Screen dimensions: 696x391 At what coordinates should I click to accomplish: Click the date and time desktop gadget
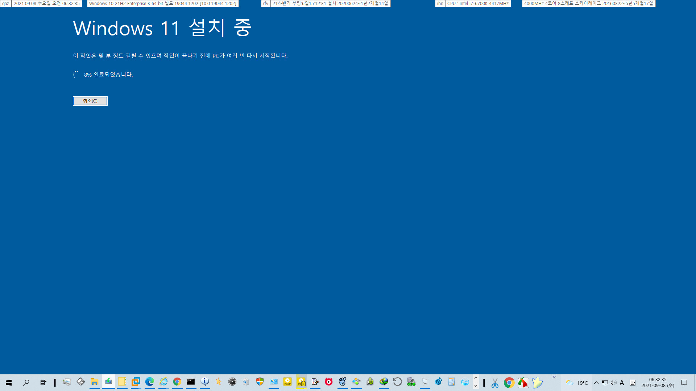coord(47,4)
